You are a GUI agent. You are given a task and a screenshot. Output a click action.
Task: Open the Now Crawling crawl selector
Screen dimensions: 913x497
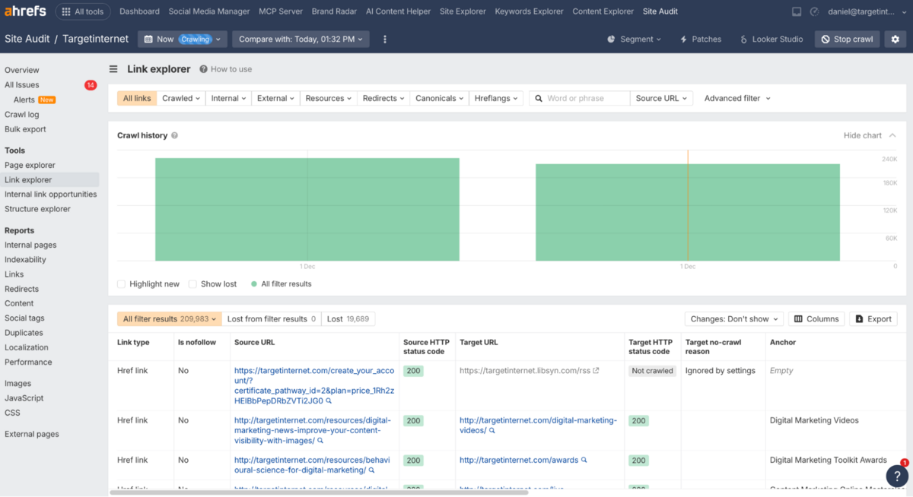182,39
